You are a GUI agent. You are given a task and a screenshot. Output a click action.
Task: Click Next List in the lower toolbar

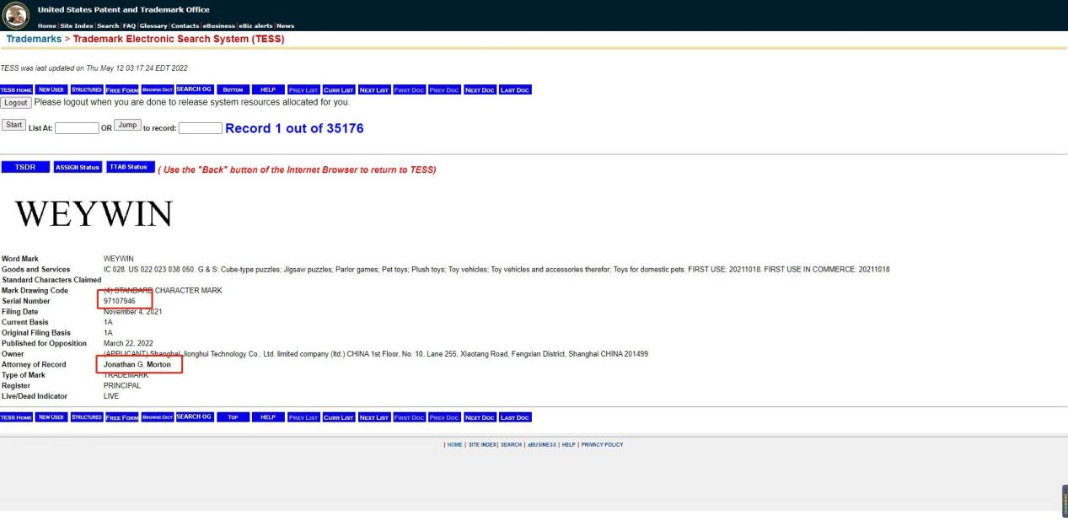point(374,417)
